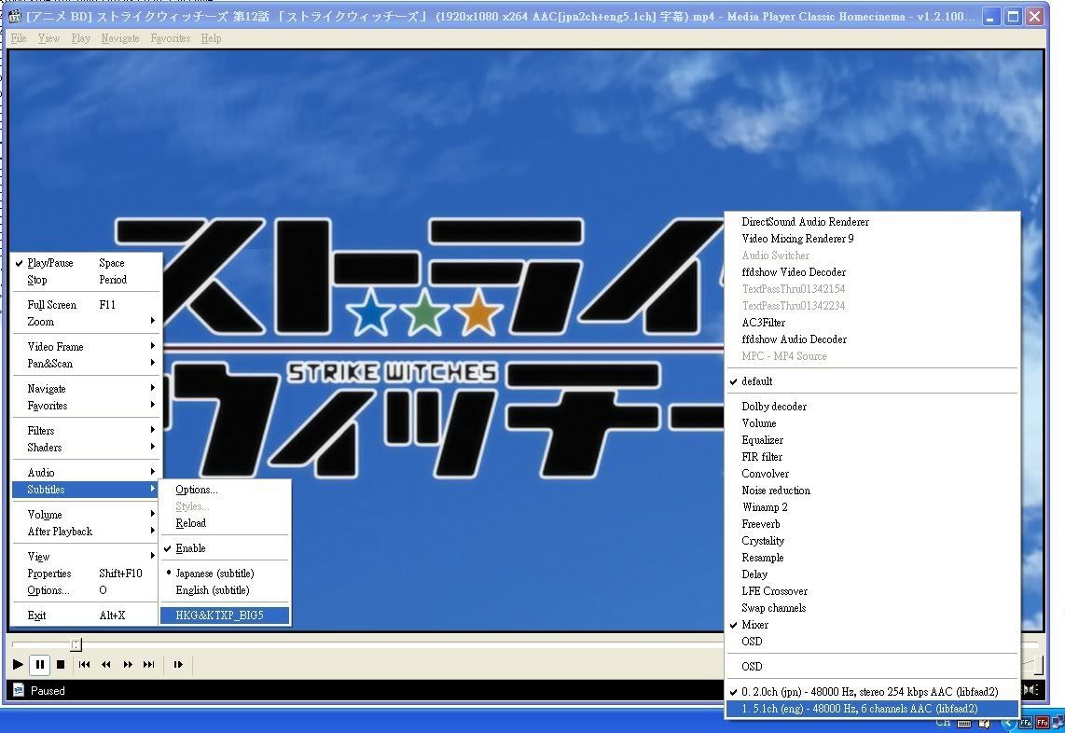The height and width of the screenshot is (733, 1065).
Task: Expand the Volume submenu above After Playback
Action: [87, 515]
